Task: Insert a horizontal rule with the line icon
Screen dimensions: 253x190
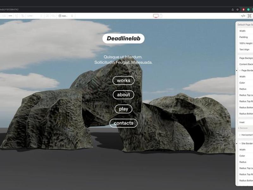Action: click(x=10, y=16)
